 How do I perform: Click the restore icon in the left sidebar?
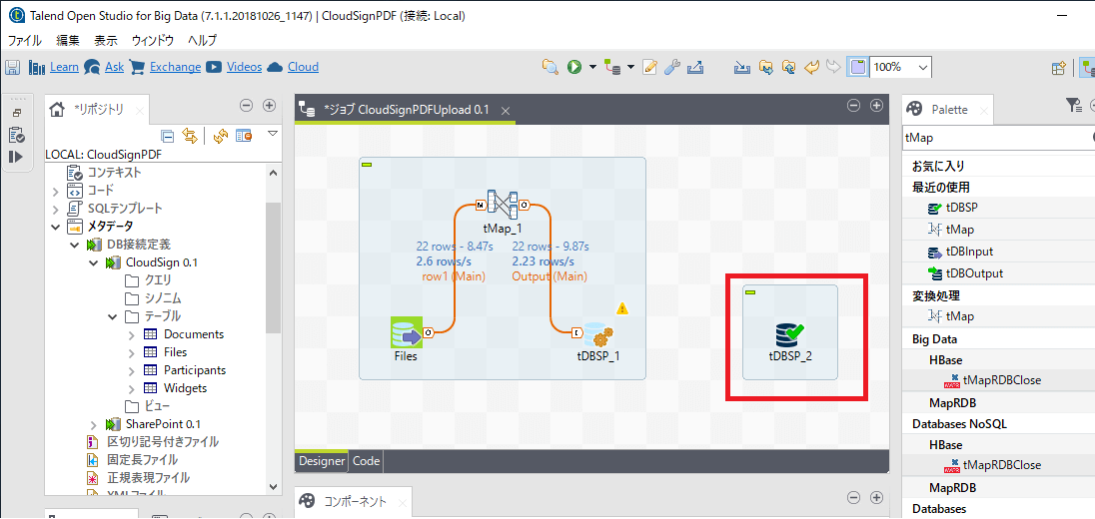[17, 113]
